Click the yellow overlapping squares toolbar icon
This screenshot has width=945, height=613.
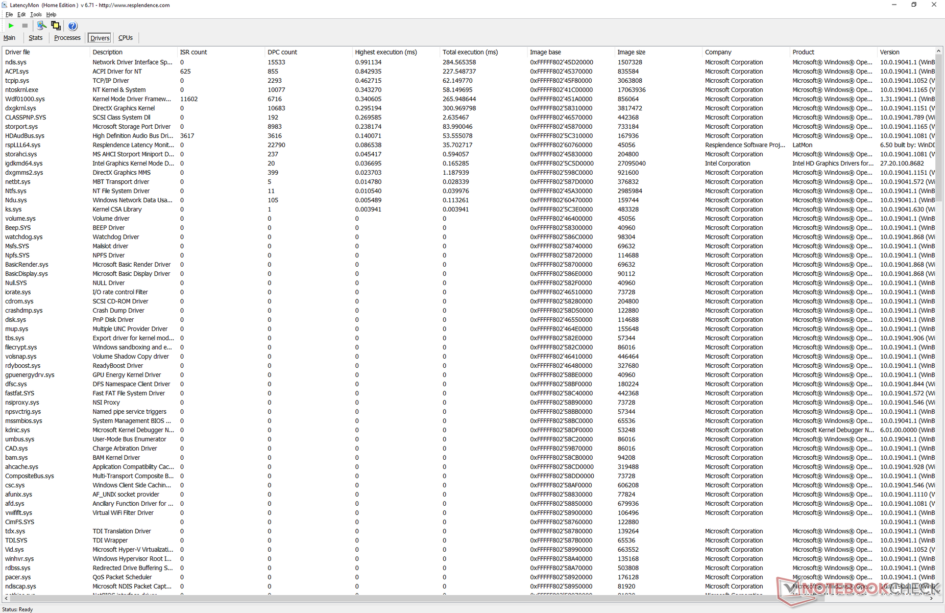(x=56, y=26)
